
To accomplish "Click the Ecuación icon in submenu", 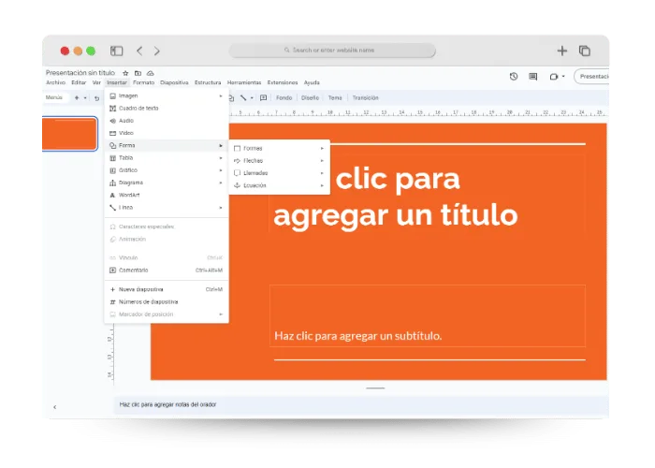I will (237, 185).
